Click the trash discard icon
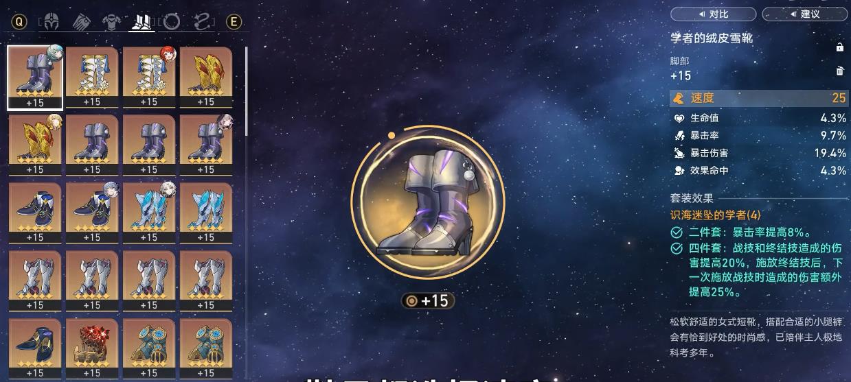Image resolution: width=851 pixels, height=382 pixels. [839, 71]
